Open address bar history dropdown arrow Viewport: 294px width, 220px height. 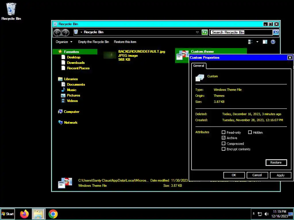tap(197, 32)
